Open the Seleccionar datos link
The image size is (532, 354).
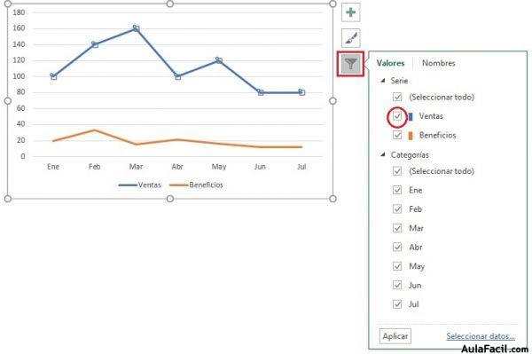click(x=481, y=336)
